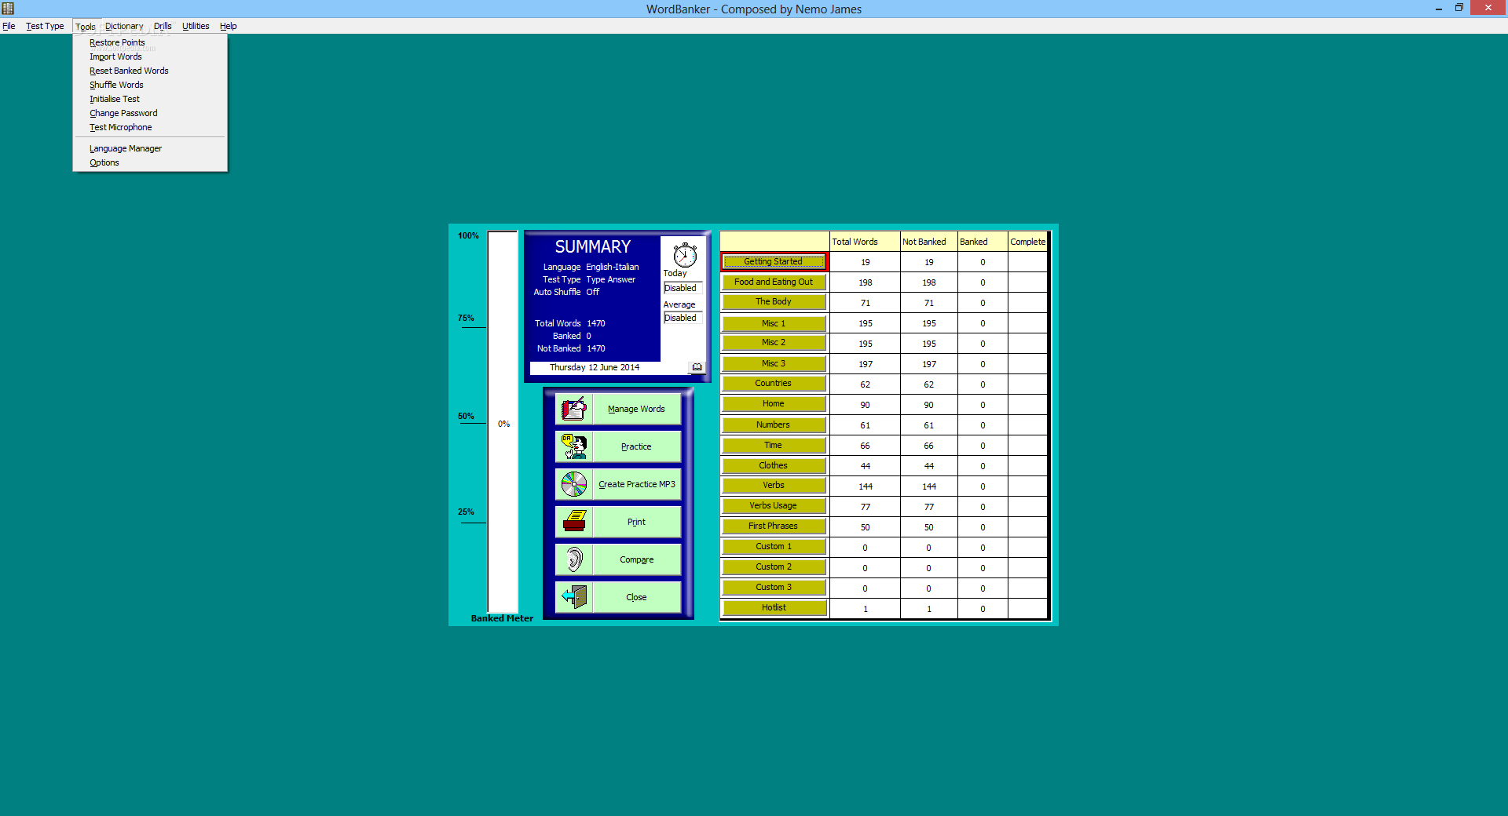Image resolution: width=1508 pixels, height=816 pixels.
Task: Click the Compare ear icon
Action: [x=574, y=559]
